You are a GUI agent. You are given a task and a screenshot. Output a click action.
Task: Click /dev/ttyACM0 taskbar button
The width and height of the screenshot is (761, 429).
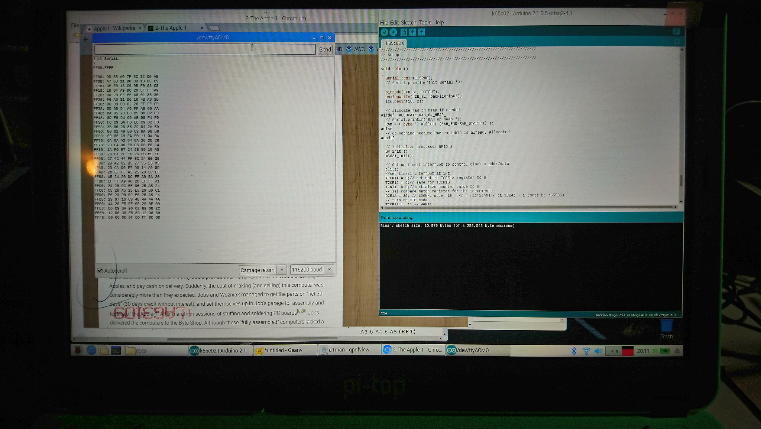pos(478,350)
